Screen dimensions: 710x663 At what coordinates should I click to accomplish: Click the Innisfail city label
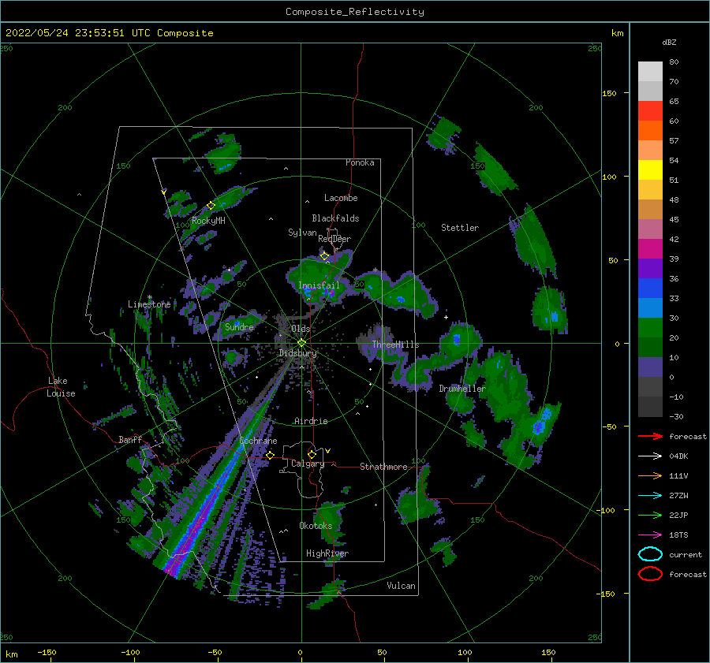tap(319, 285)
